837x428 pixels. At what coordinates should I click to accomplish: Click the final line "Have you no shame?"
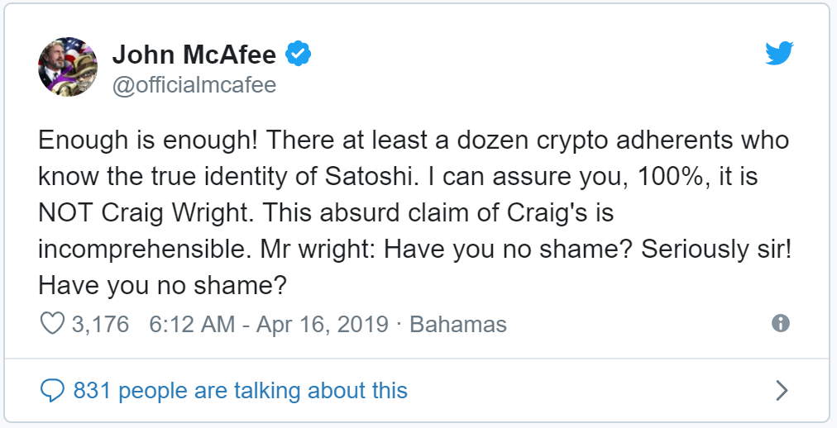point(162,285)
